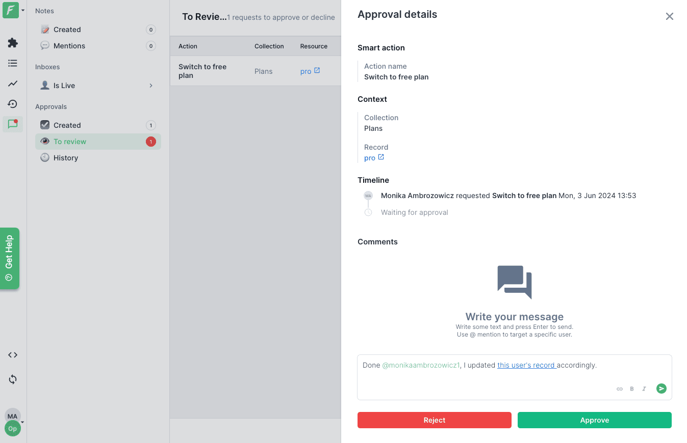Open the activity history clock icon
Screen dimensions: 687x443
pyautogui.click(x=13, y=104)
